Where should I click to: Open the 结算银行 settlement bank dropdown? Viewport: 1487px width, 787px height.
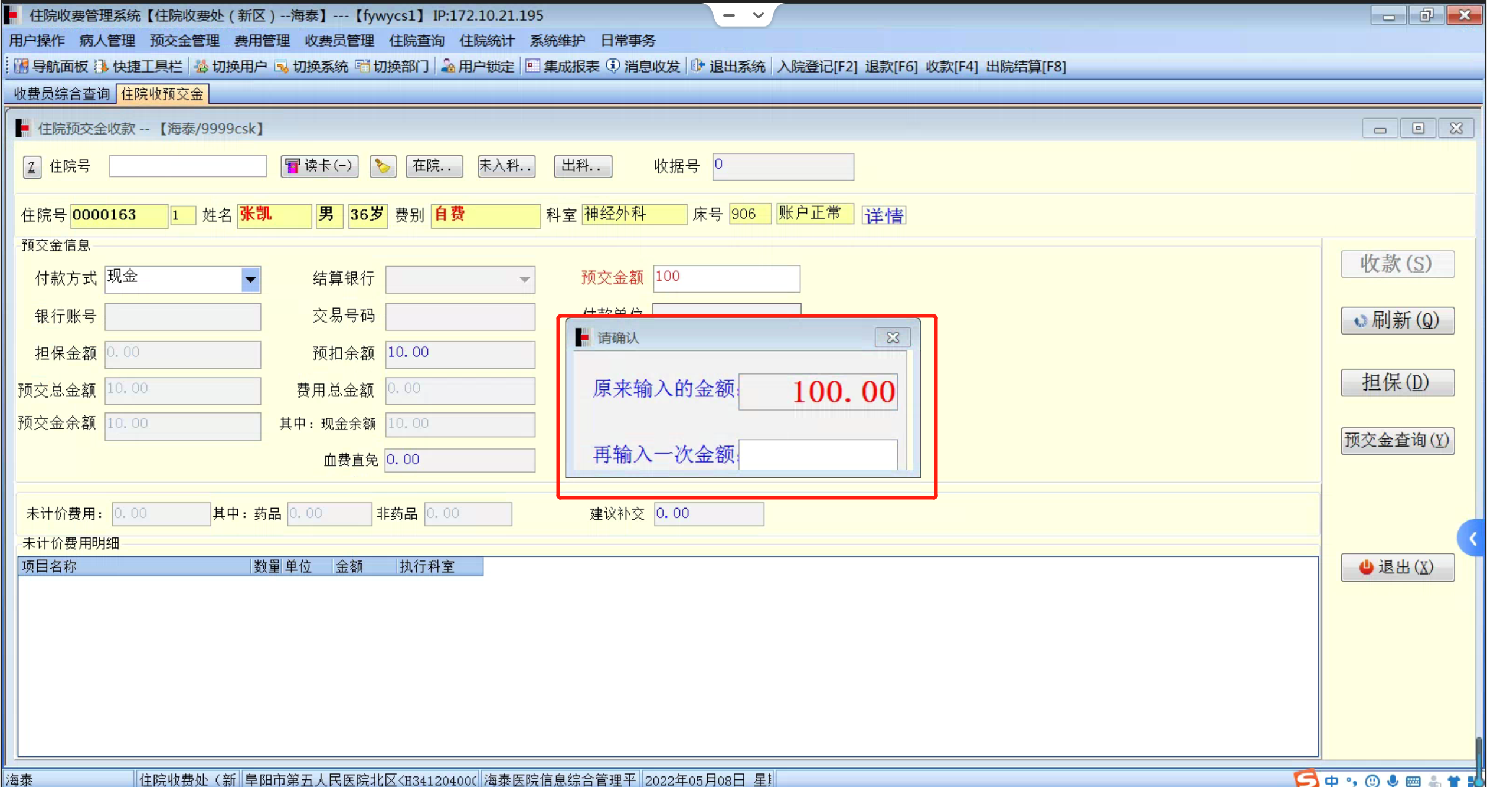524,280
